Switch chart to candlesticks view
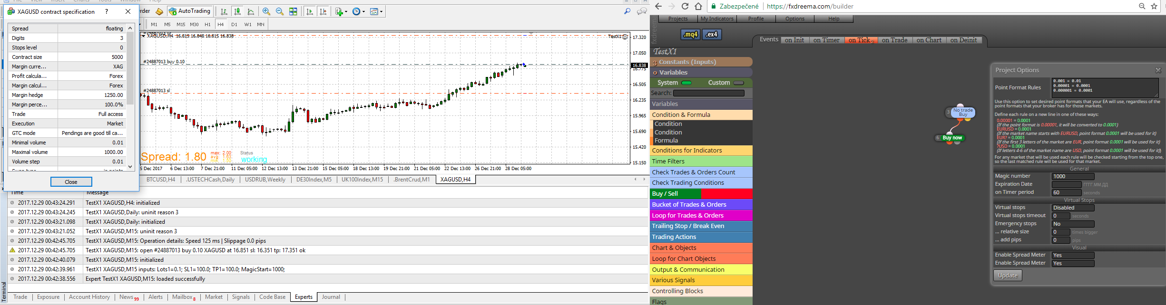Viewport: 1166px width, 305px height. [x=237, y=11]
